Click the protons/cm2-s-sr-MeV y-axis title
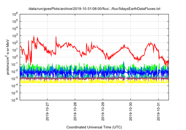The height and width of the screenshot is (130, 186). point(7,57)
